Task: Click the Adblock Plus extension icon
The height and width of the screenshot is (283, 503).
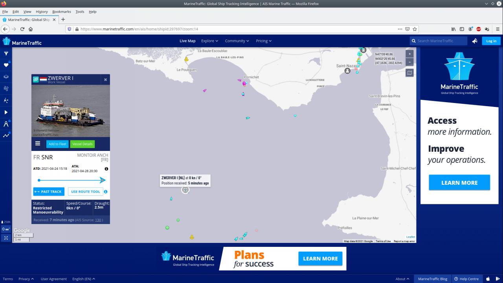Action: click(479, 29)
